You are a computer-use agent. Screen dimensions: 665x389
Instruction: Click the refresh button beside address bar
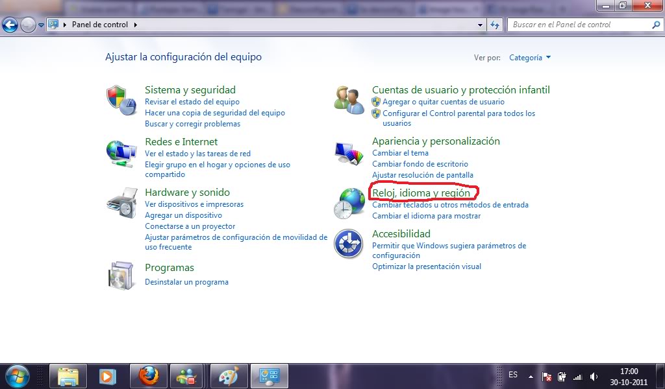[x=495, y=25]
